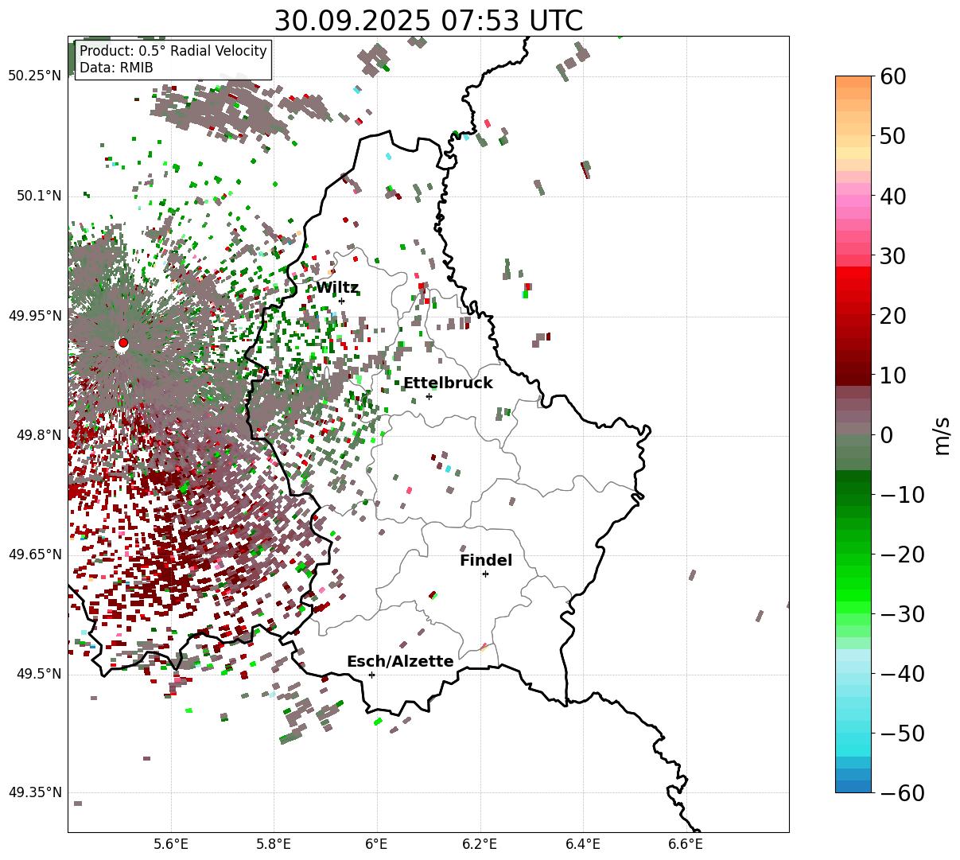Click the 49.95°N latitude label

tap(34, 316)
